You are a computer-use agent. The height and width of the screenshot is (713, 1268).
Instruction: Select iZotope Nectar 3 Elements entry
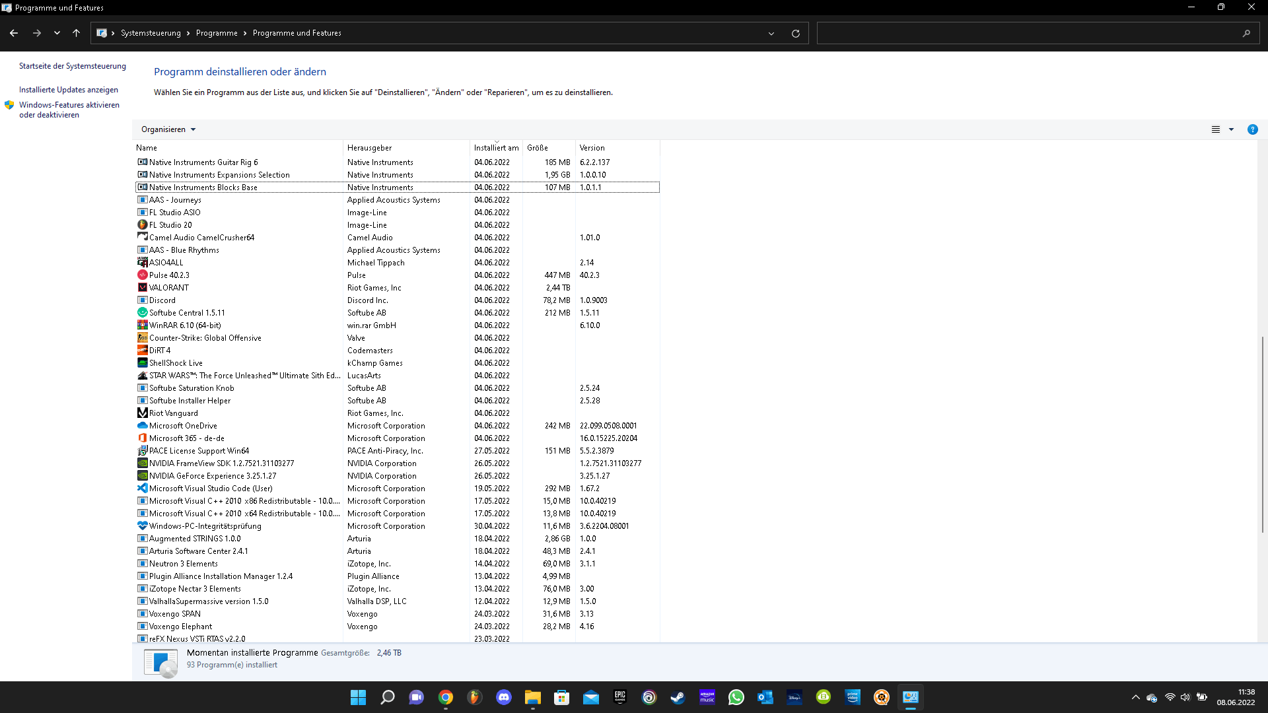pyautogui.click(x=397, y=589)
